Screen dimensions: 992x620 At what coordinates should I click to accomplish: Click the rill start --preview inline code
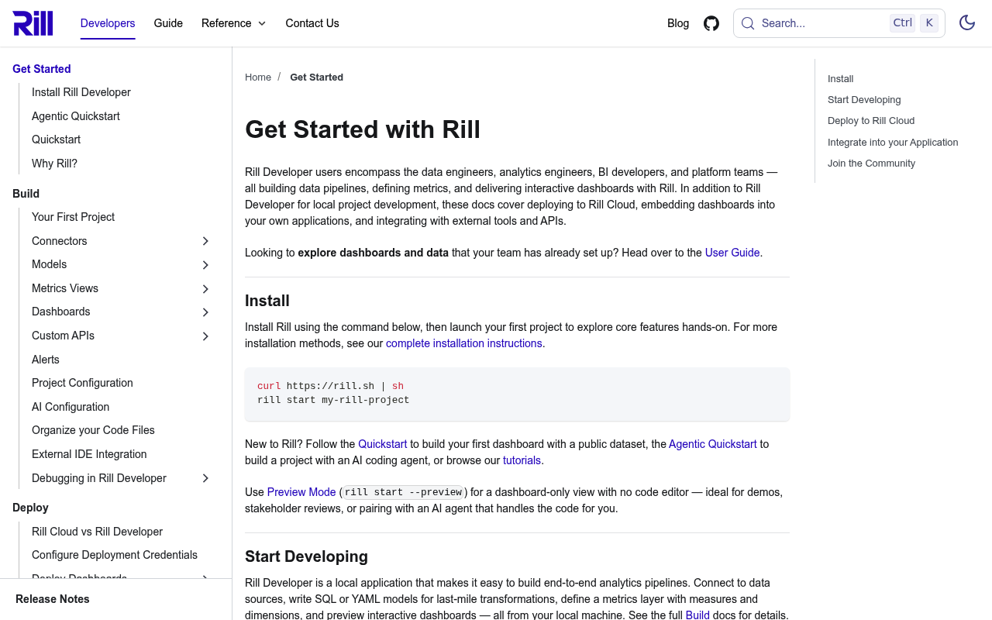tap(403, 492)
